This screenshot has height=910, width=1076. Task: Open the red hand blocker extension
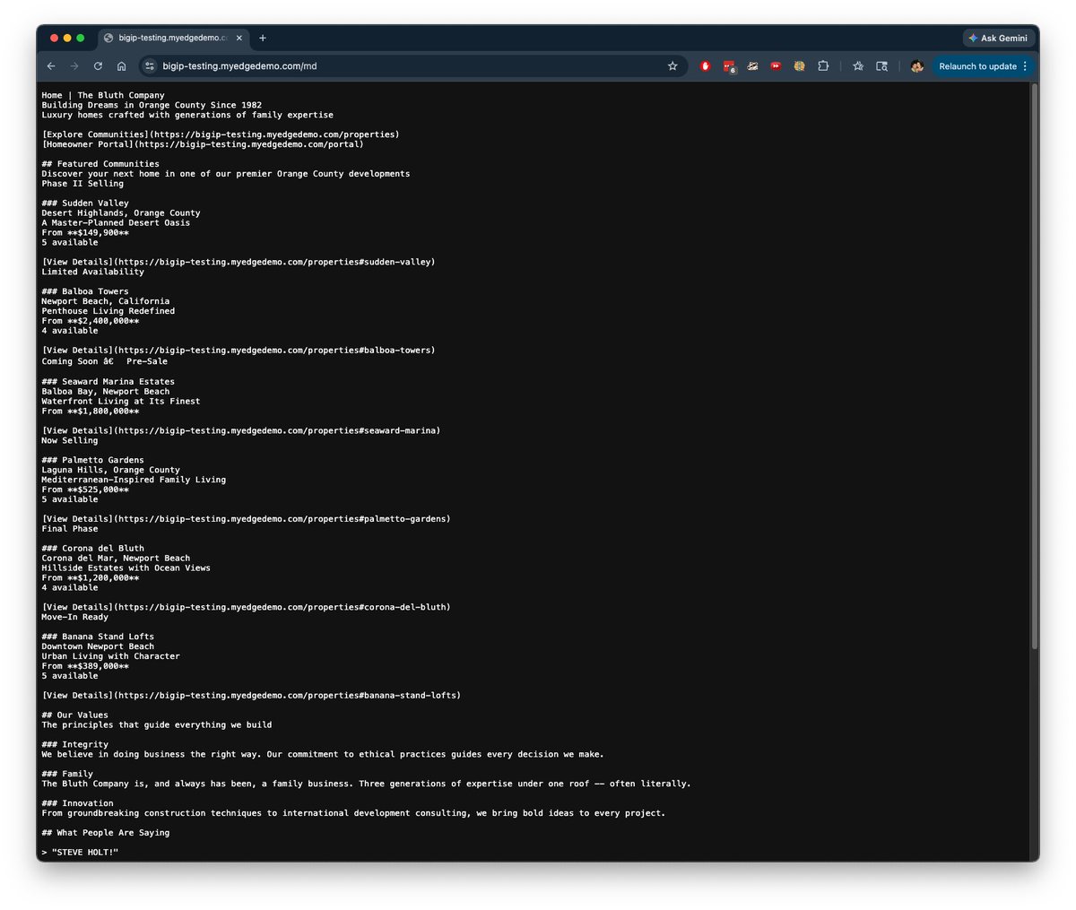[x=706, y=66]
